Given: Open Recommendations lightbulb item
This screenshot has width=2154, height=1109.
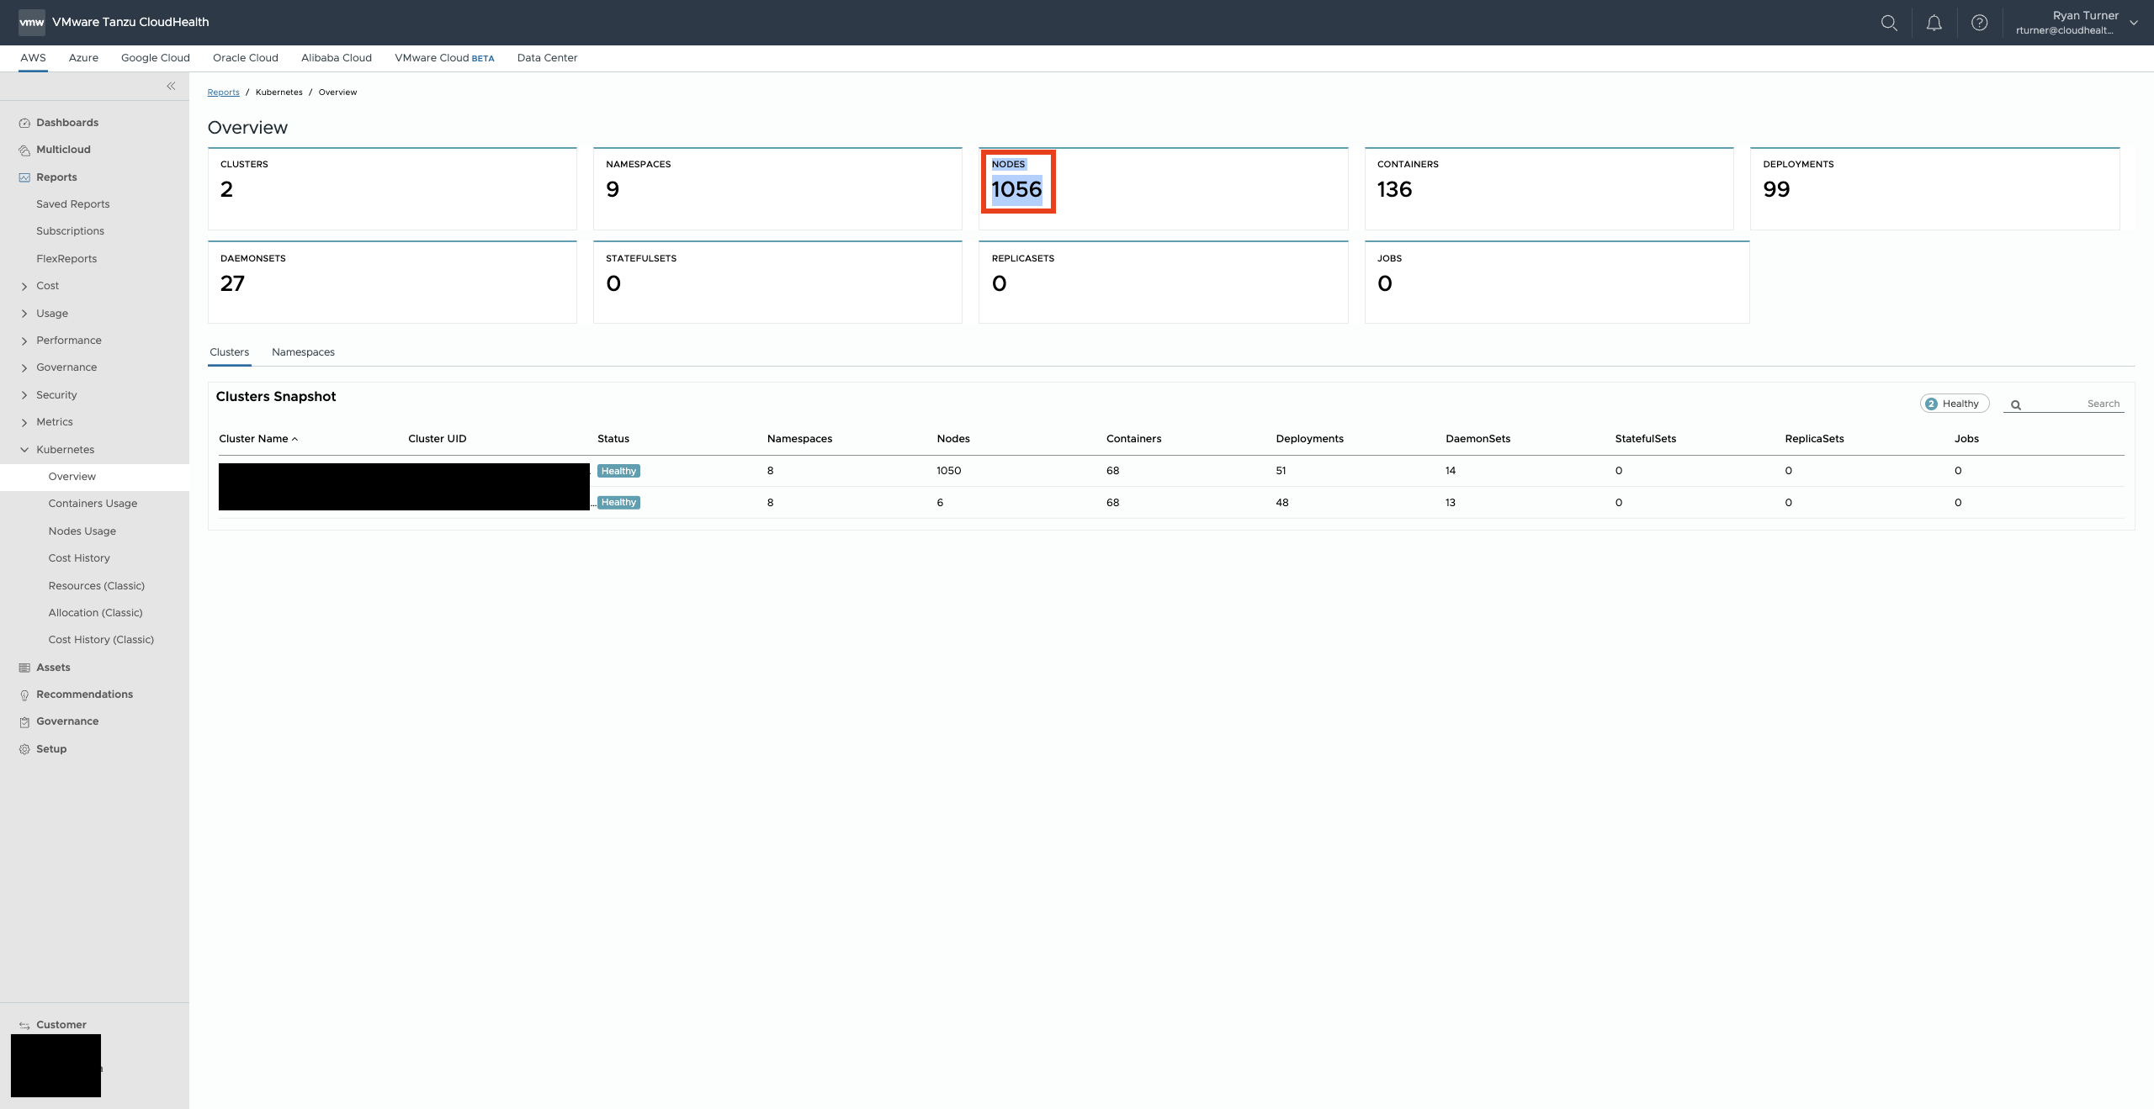Looking at the screenshot, I should [24, 694].
